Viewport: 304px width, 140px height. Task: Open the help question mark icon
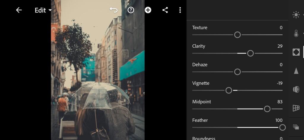[x=131, y=10]
